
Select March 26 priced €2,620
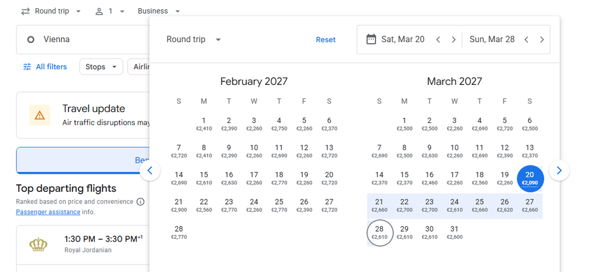tap(504, 205)
